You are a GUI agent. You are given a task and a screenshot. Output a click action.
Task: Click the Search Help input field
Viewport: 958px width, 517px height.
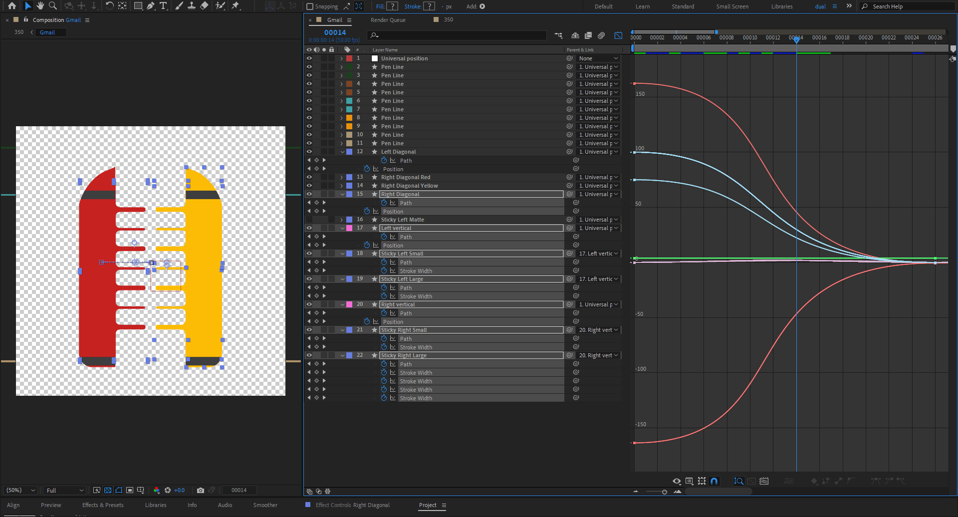point(911,6)
